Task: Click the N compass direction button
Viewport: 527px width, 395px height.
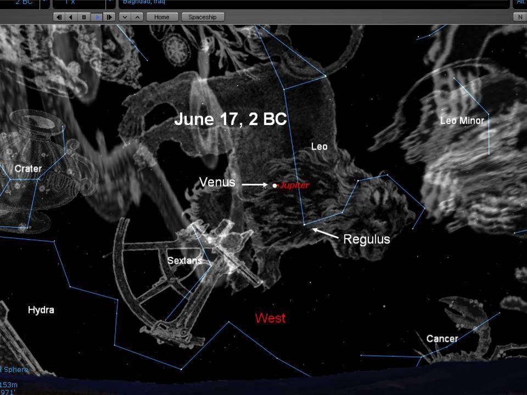Action: [520, 17]
